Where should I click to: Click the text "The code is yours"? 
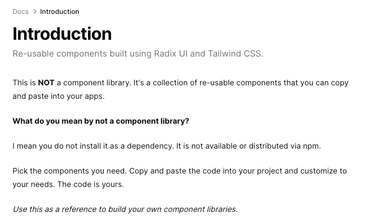pyautogui.click(x=90, y=185)
